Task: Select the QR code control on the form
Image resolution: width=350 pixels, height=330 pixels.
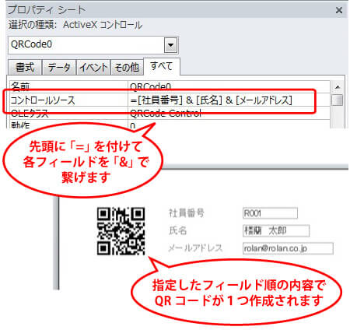Action: pyautogui.click(x=121, y=231)
